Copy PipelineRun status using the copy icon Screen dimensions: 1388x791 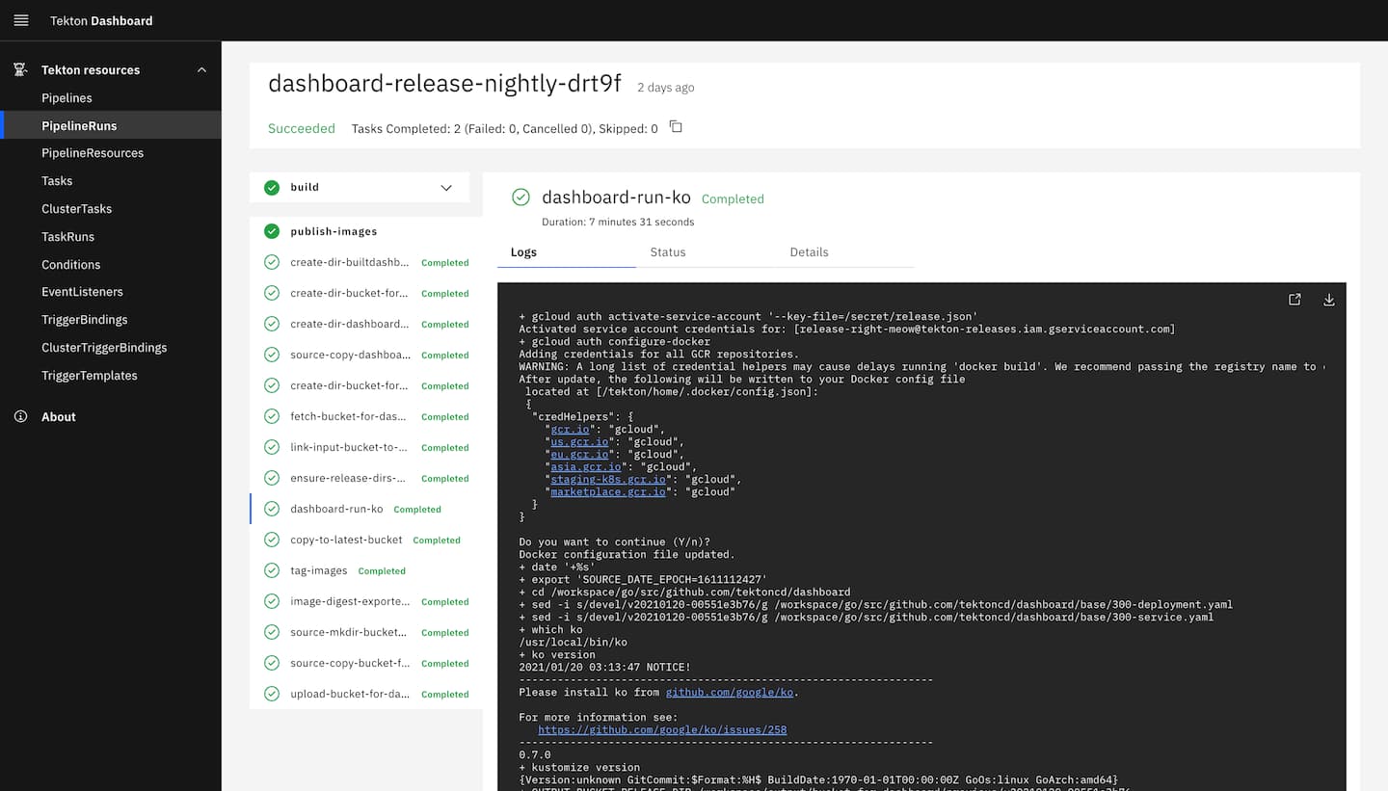point(675,126)
